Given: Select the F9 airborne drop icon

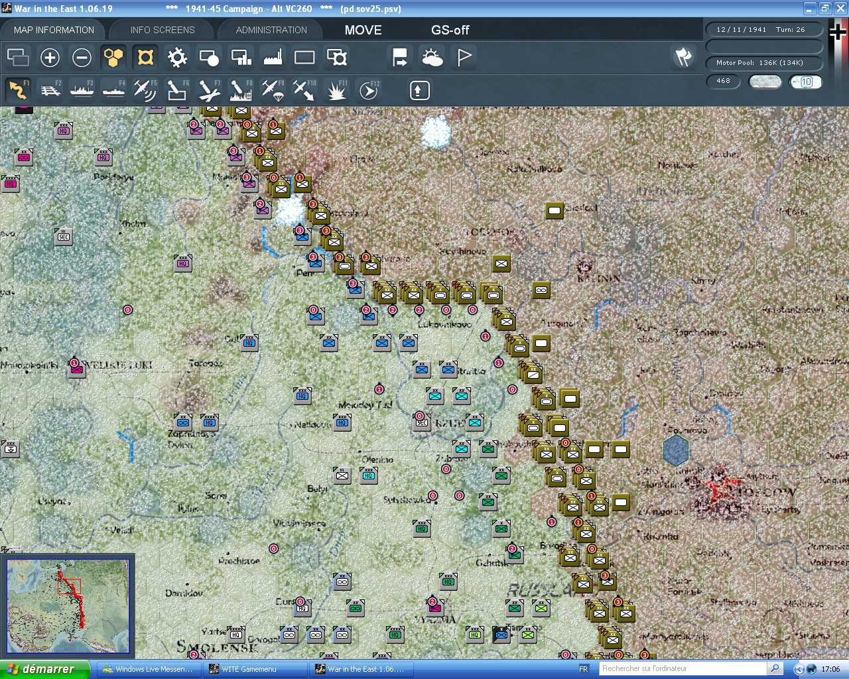Looking at the screenshot, I should tap(273, 90).
